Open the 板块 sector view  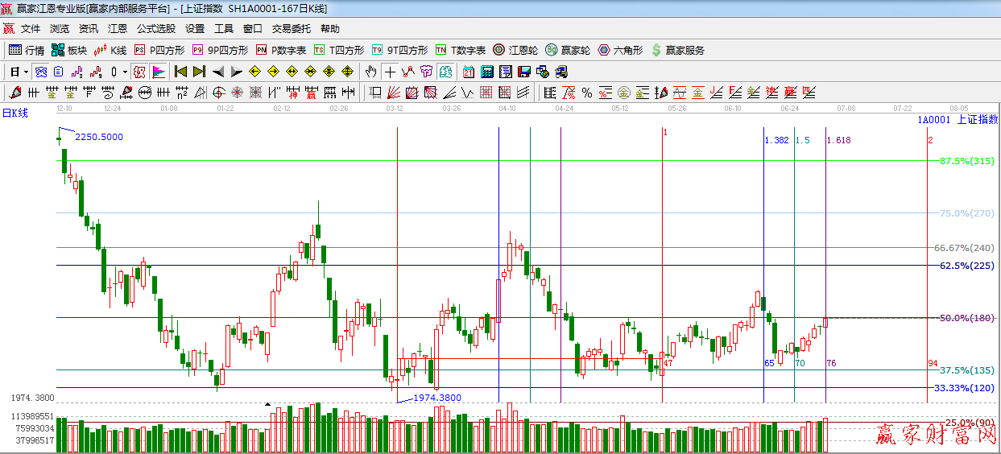pos(68,50)
